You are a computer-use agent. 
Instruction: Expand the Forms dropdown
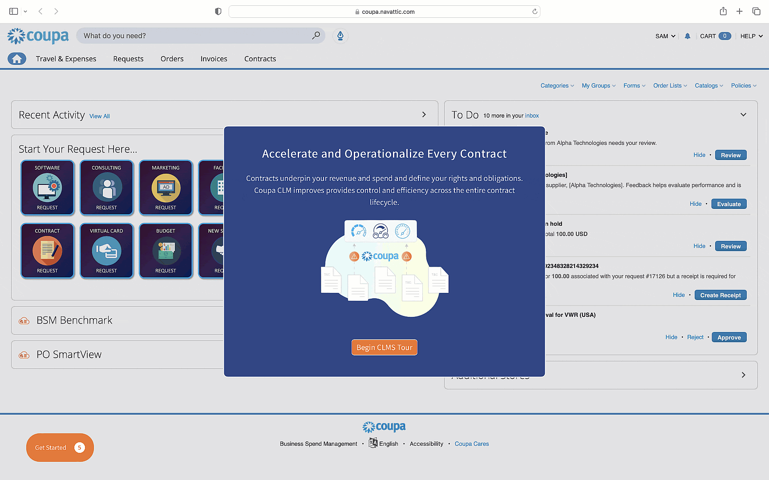(634, 85)
